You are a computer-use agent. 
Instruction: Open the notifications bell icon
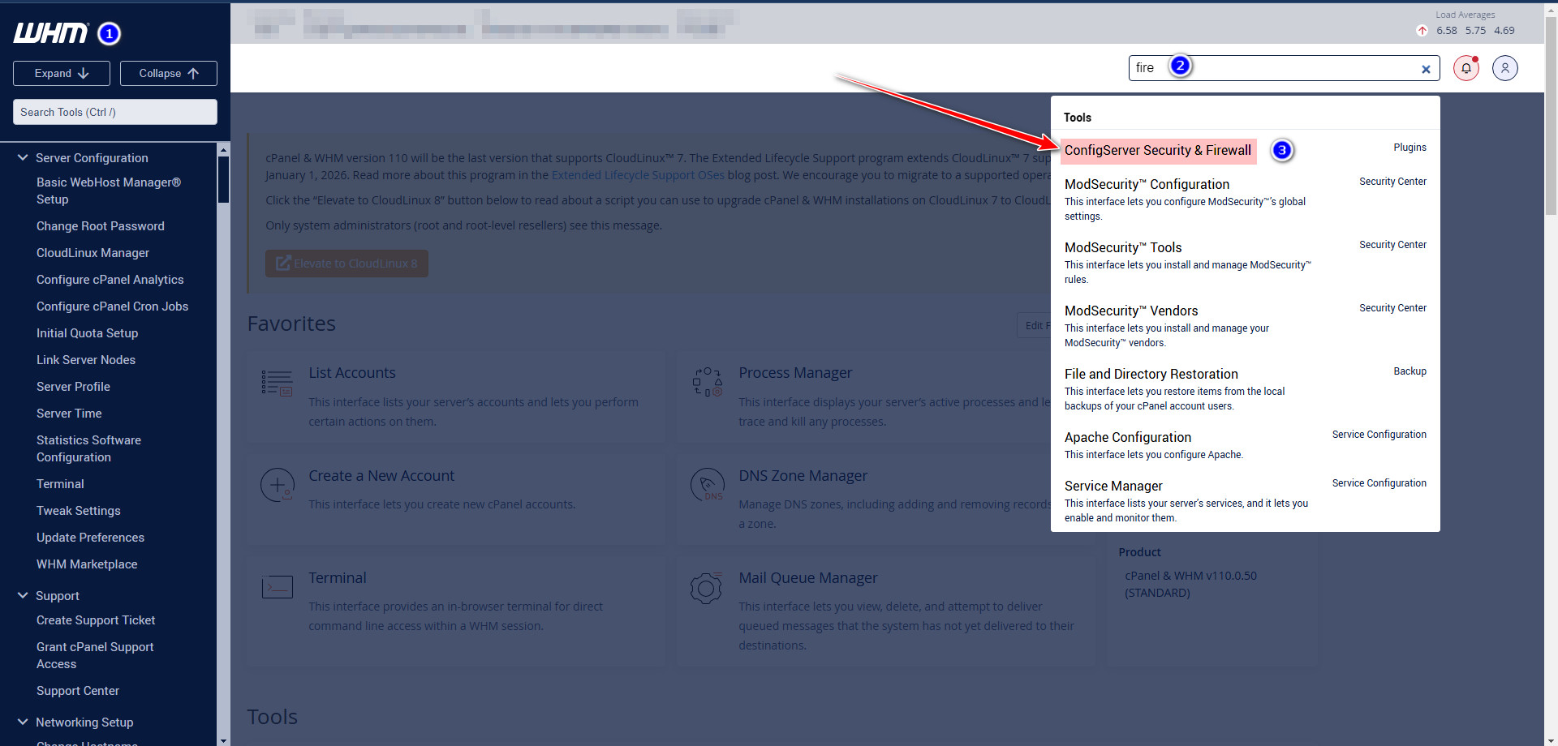coord(1465,68)
